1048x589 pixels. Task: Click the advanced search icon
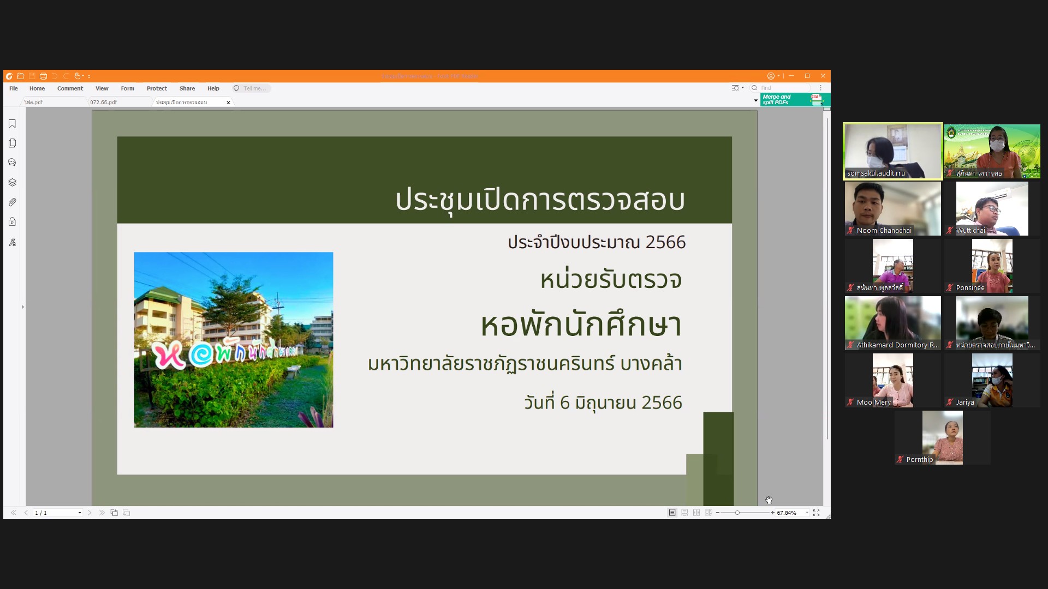click(x=735, y=88)
